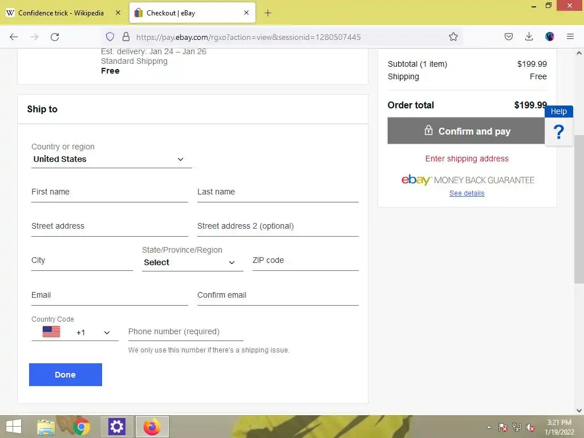Expand the State/Province/Region Select dropdown

tap(193, 262)
